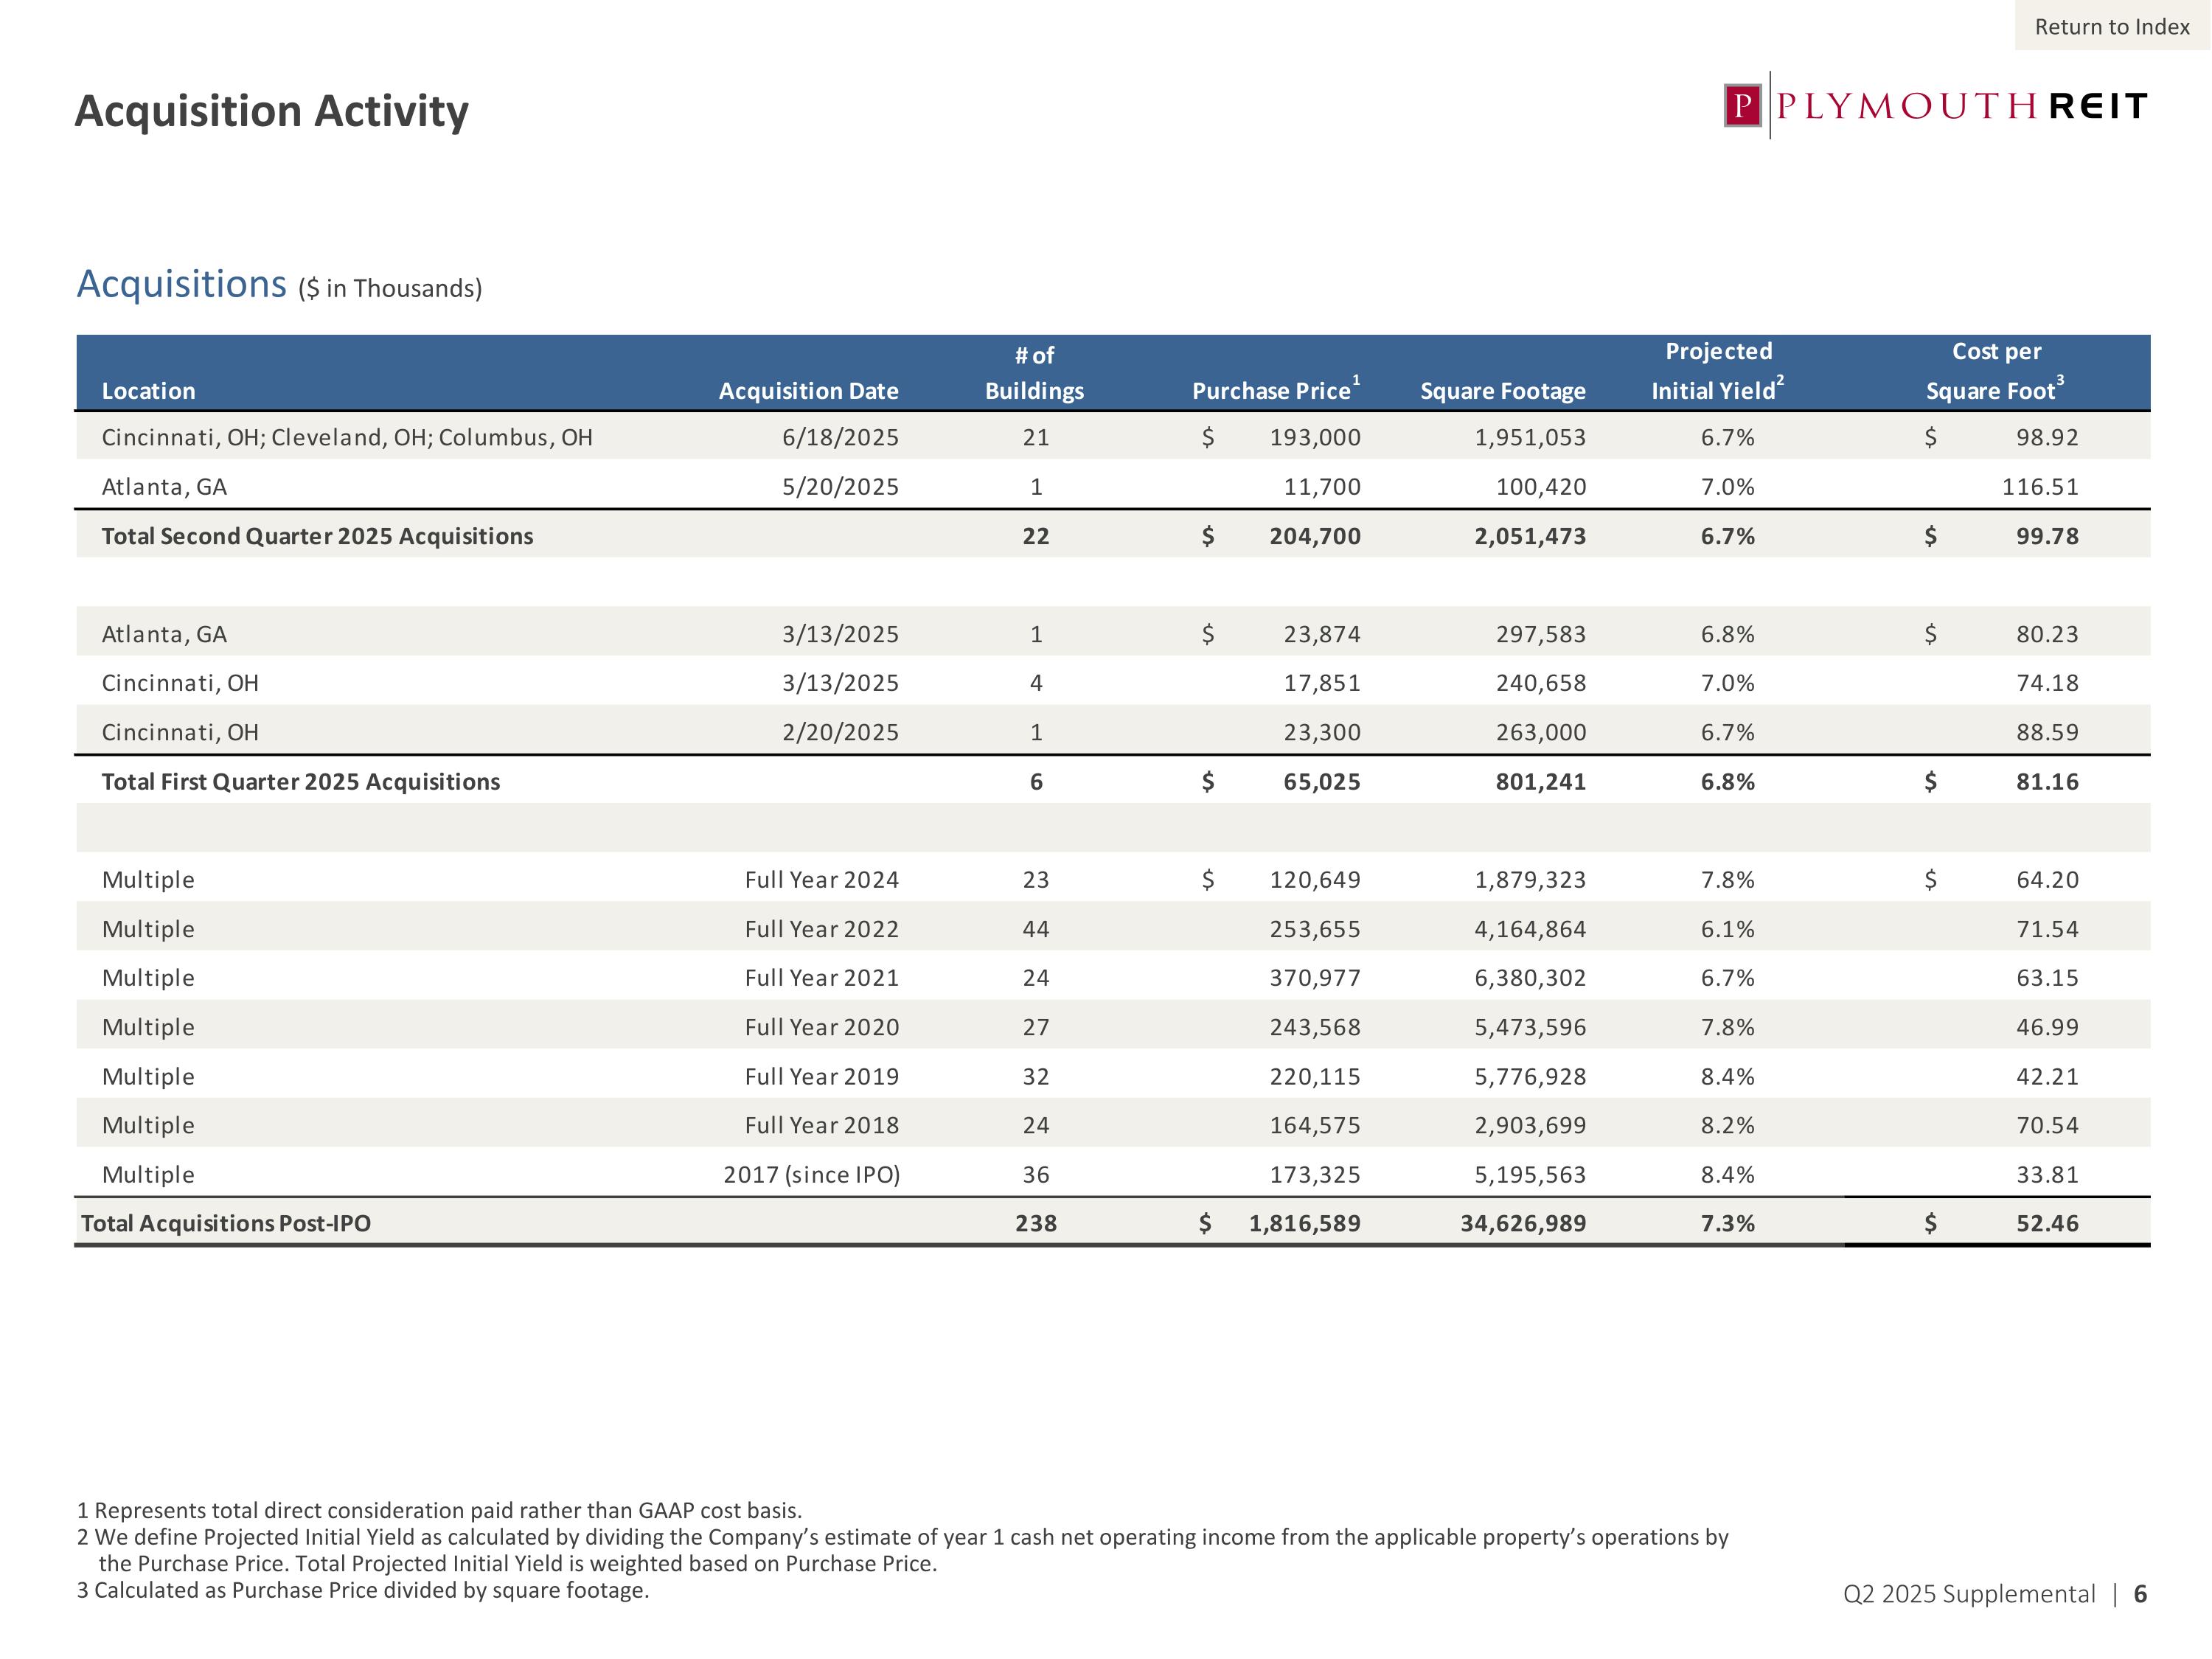Viewport: 2212px width, 1659px height.
Task: Click the 52.46 total cost per square foot
Action: pyautogui.click(x=2046, y=1223)
